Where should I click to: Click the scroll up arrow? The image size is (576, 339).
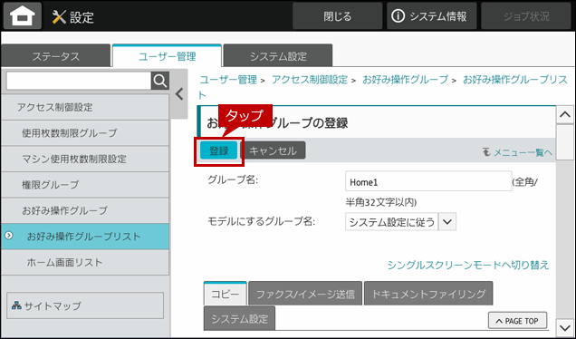[x=564, y=115]
